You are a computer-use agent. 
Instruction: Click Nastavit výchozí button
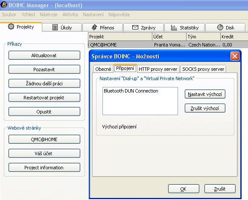click(x=205, y=94)
